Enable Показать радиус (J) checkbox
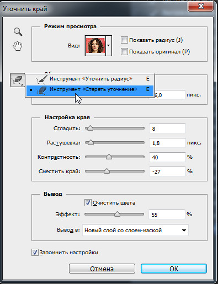This screenshot has width=218, height=284. click(124, 40)
